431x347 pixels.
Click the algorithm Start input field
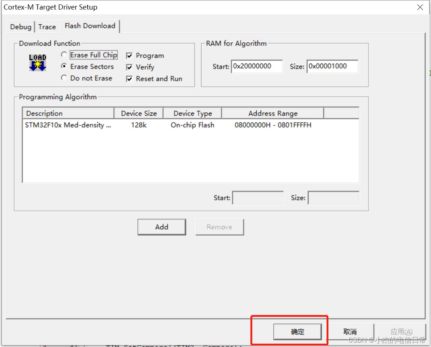pos(258,197)
